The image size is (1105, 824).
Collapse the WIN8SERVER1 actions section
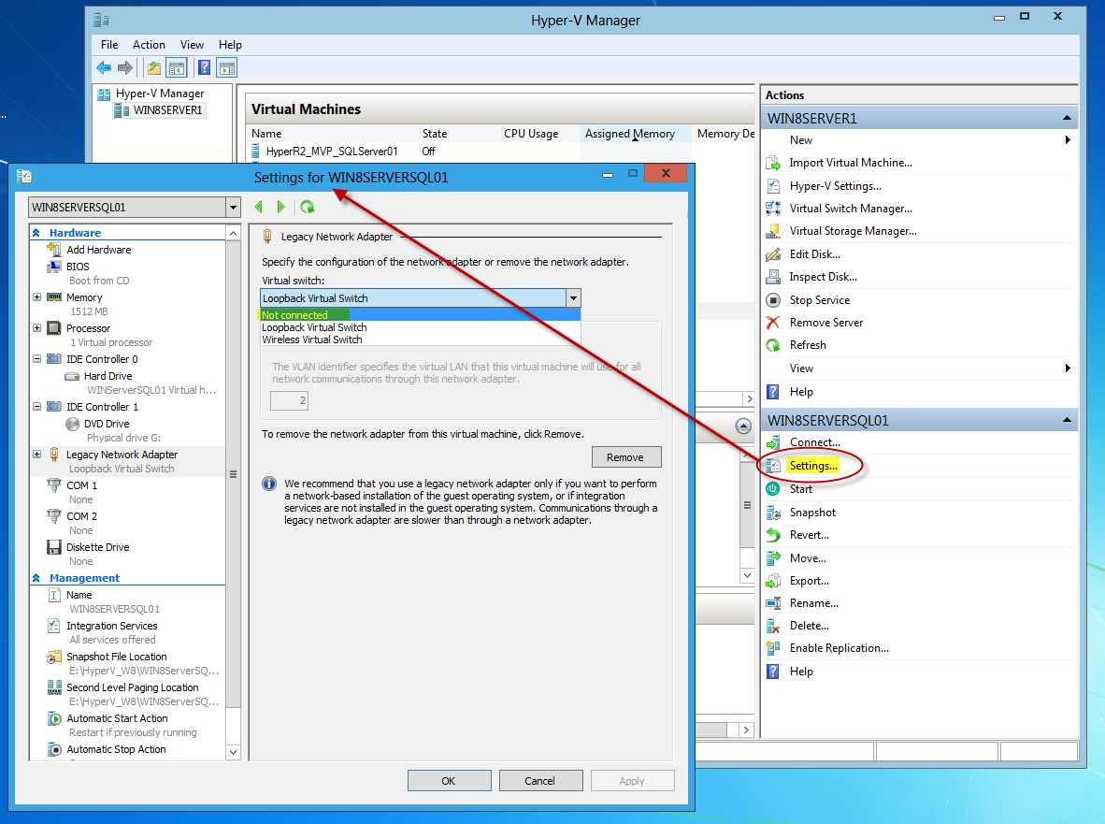pos(1067,119)
